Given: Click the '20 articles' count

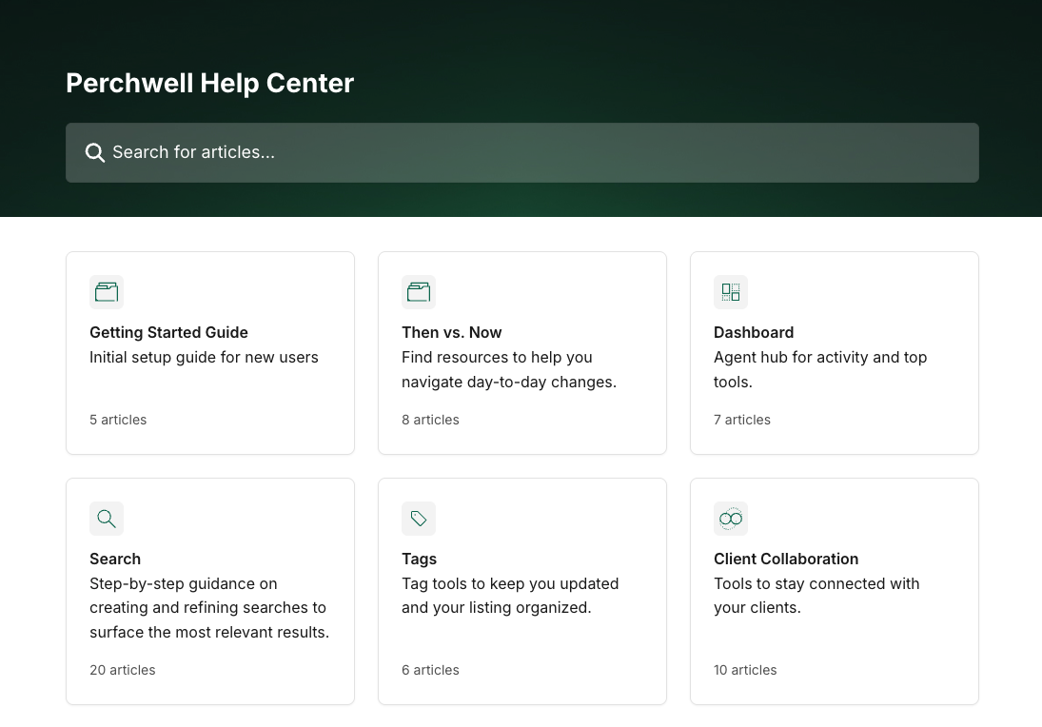Looking at the screenshot, I should [122, 670].
